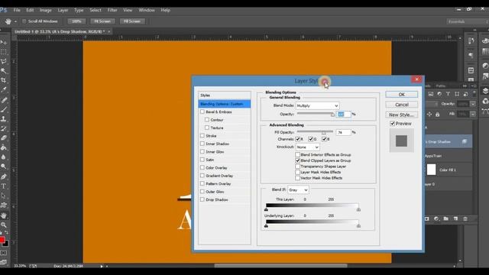Image resolution: width=489 pixels, height=275 pixels.
Task: Select the Paint Bucket tool
Action: tap(4, 147)
